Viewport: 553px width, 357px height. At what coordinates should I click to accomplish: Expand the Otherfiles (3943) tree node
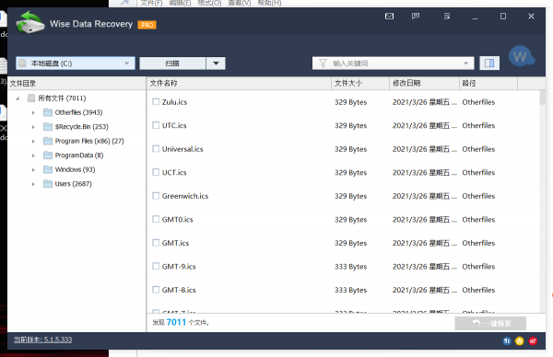pyautogui.click(x=33, y=112)
